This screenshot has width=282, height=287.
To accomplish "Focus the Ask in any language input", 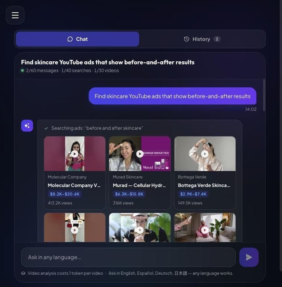I will [x=128, y=257].
